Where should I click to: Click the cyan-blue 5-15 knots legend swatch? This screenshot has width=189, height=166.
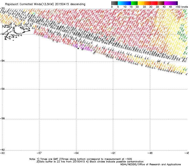[x=124, y=3]
